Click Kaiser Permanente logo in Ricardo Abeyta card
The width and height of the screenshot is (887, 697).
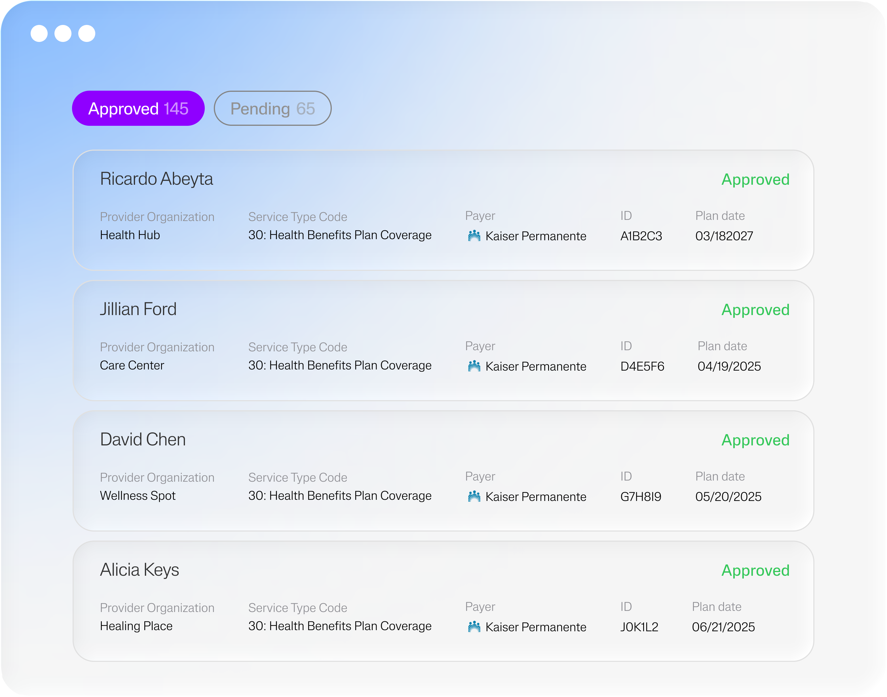point(474,236)
